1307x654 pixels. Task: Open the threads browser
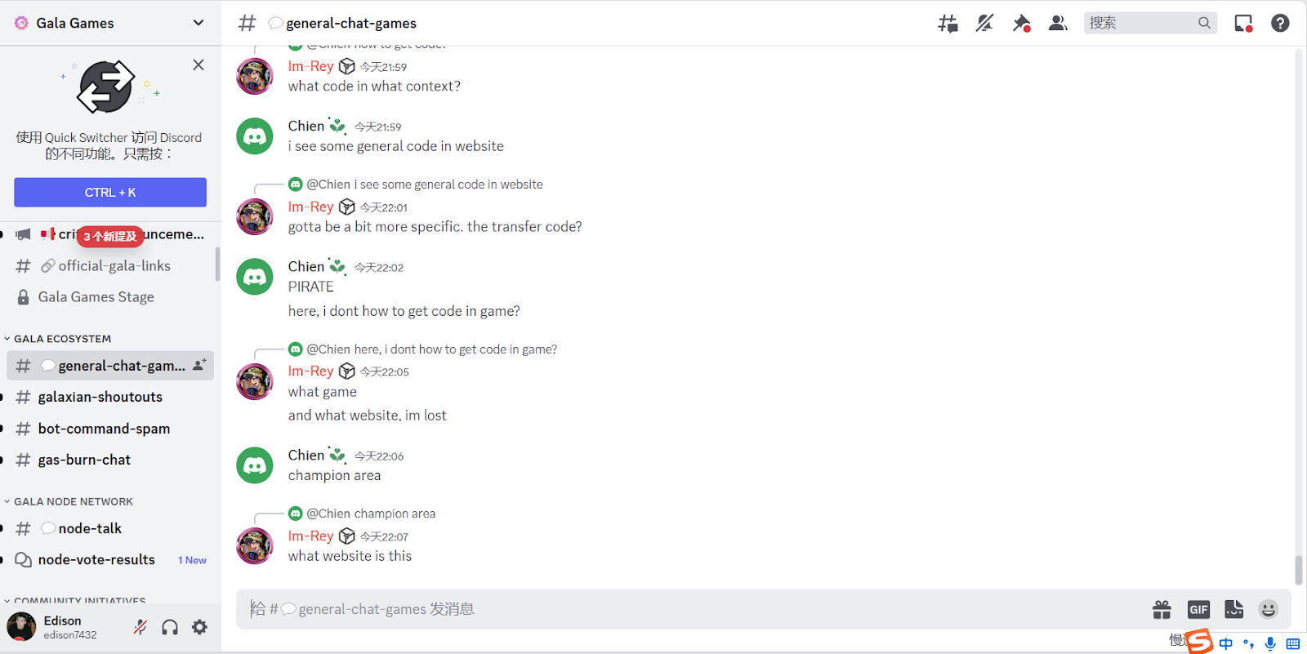pos(948,23)
